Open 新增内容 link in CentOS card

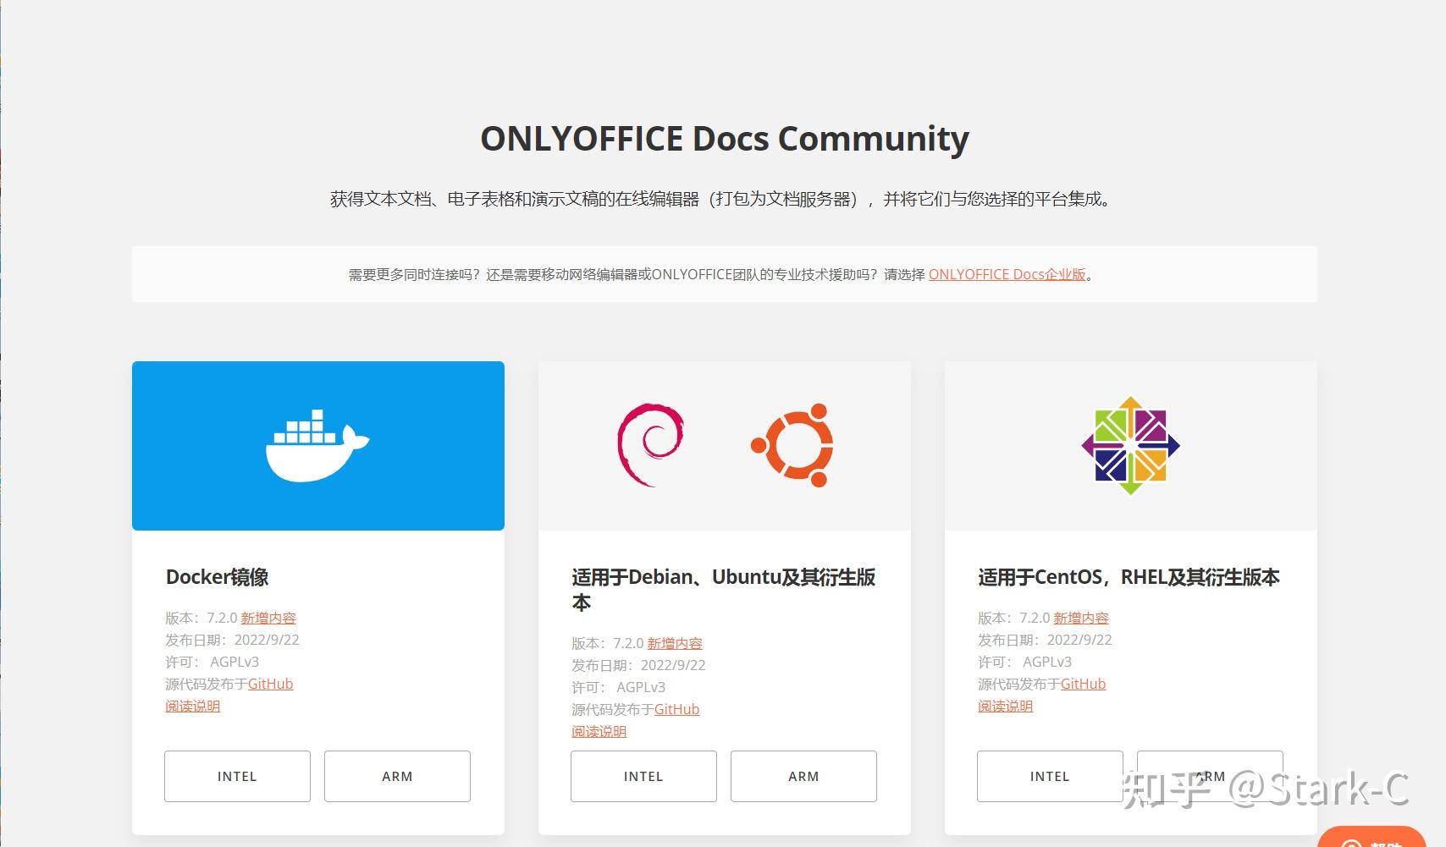point(1081,618)
